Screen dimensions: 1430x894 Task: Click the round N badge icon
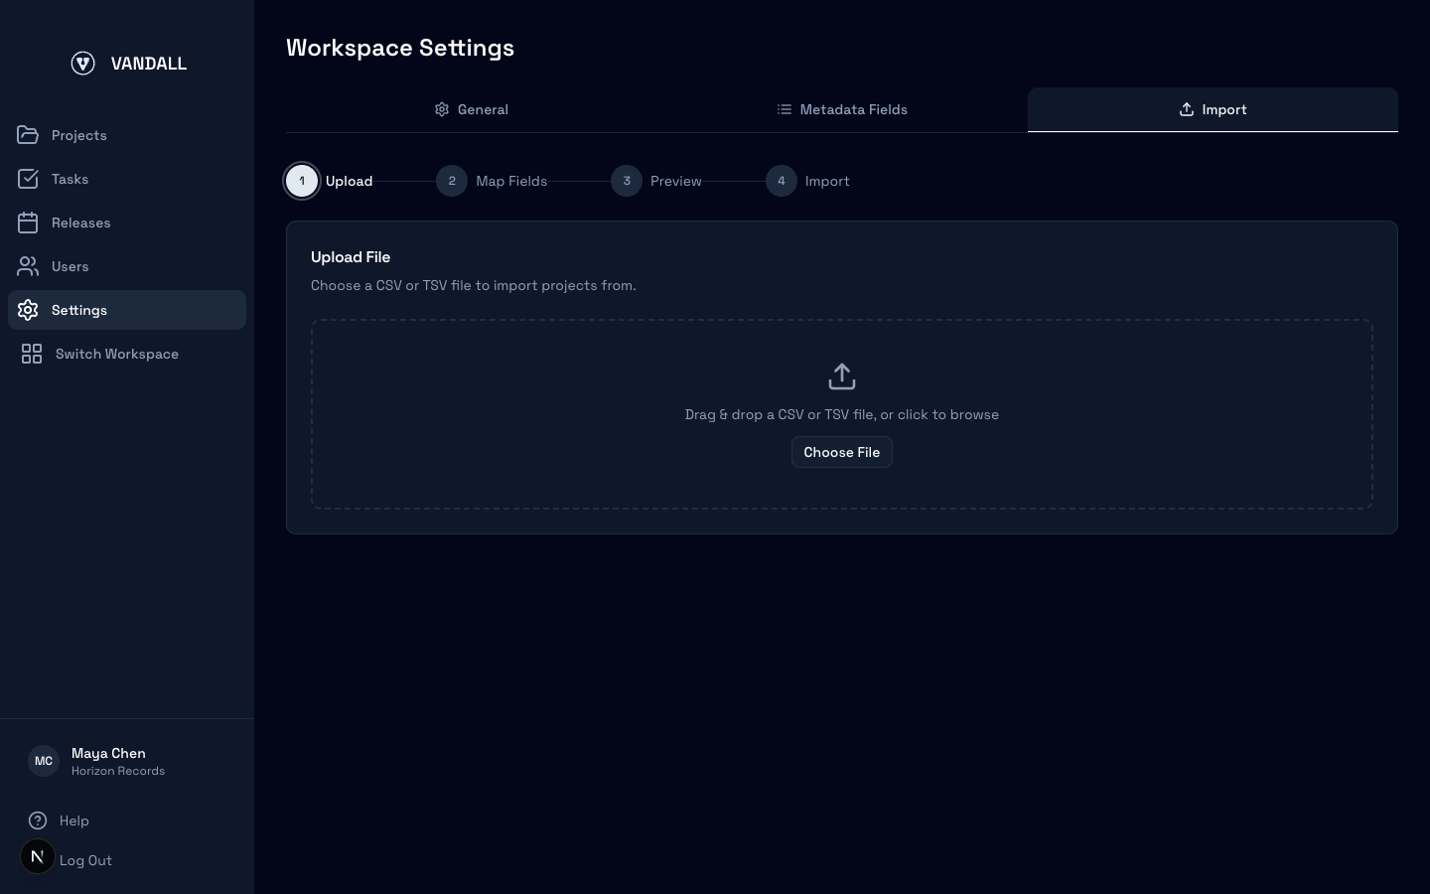coord(38,856)
